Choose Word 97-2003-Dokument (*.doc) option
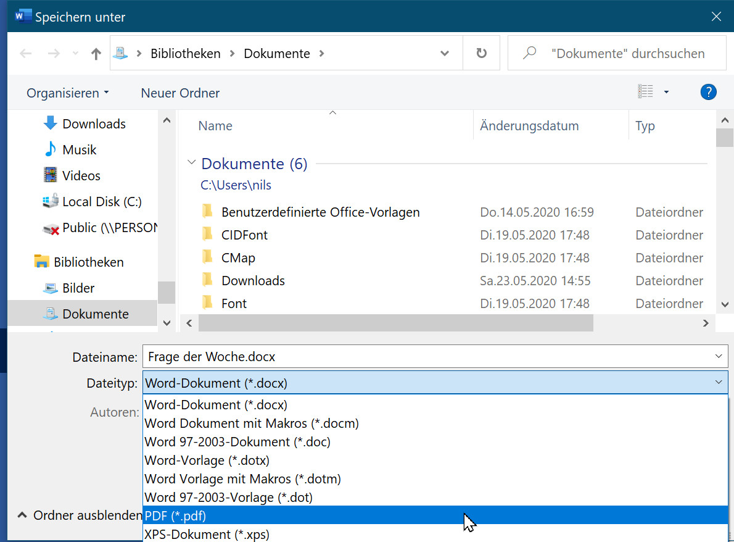The height and width of the screenshot is (542, 734). (237, 442)
